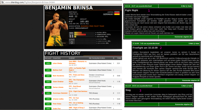Open the FFC - The Champions Night event

point(77,81)
